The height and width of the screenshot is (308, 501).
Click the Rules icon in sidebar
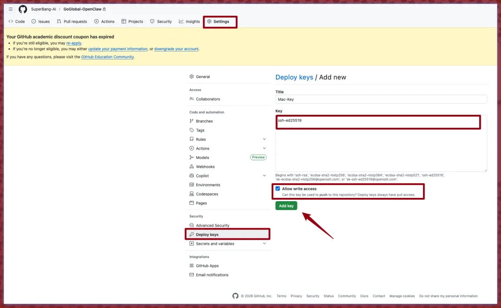pyautogui.click(x=192, y=139)
